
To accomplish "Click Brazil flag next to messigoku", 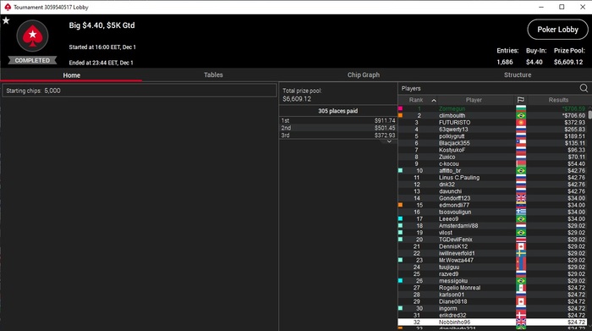I will coord(521,281).
